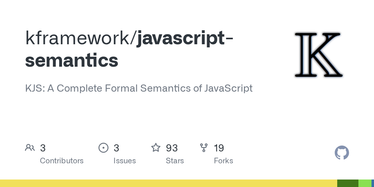Click the issues circle icon
374x187 pixels.
point(103,148)
